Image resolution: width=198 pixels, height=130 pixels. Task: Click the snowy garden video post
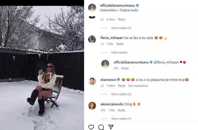(x=42, y=67)
